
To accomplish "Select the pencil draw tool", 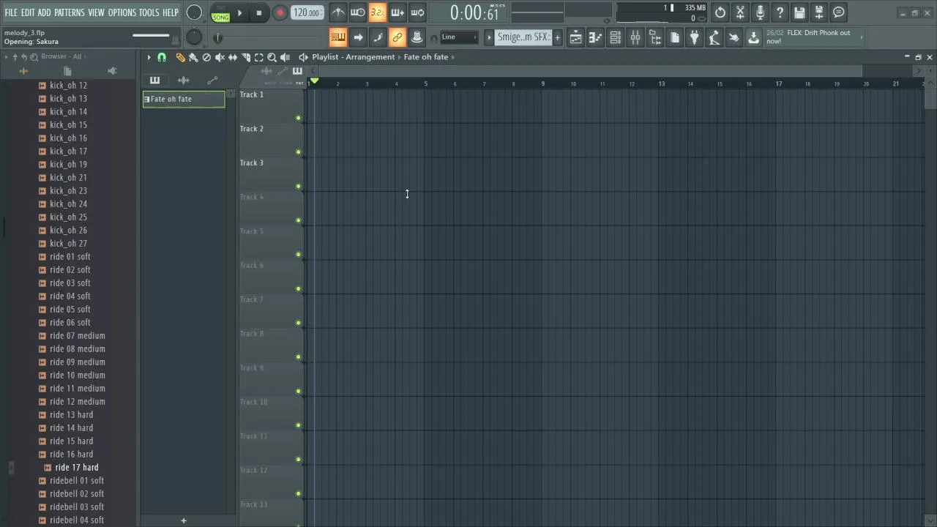I will (x=181, y=57).
